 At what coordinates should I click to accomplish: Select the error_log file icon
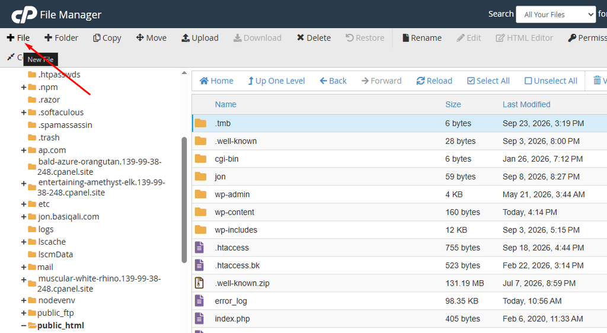tap(199, 301)
